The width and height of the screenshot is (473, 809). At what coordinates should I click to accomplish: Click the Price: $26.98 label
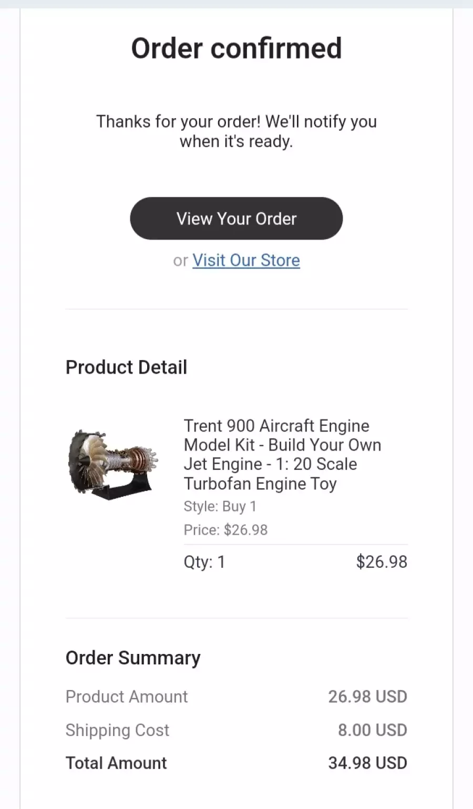225,529
